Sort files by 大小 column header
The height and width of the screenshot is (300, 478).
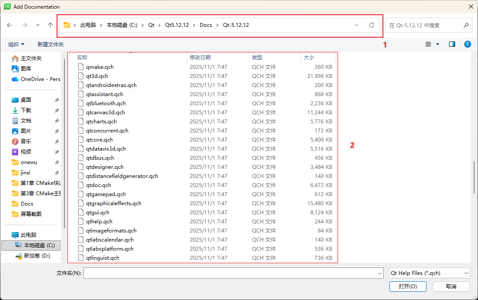[x=309, y=58]
